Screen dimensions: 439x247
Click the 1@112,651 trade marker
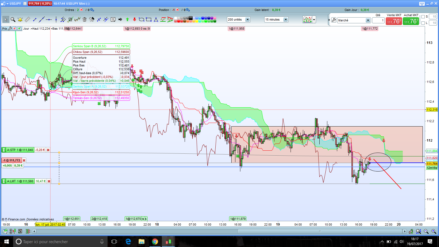pyautogui.click(x=72, y=219)
